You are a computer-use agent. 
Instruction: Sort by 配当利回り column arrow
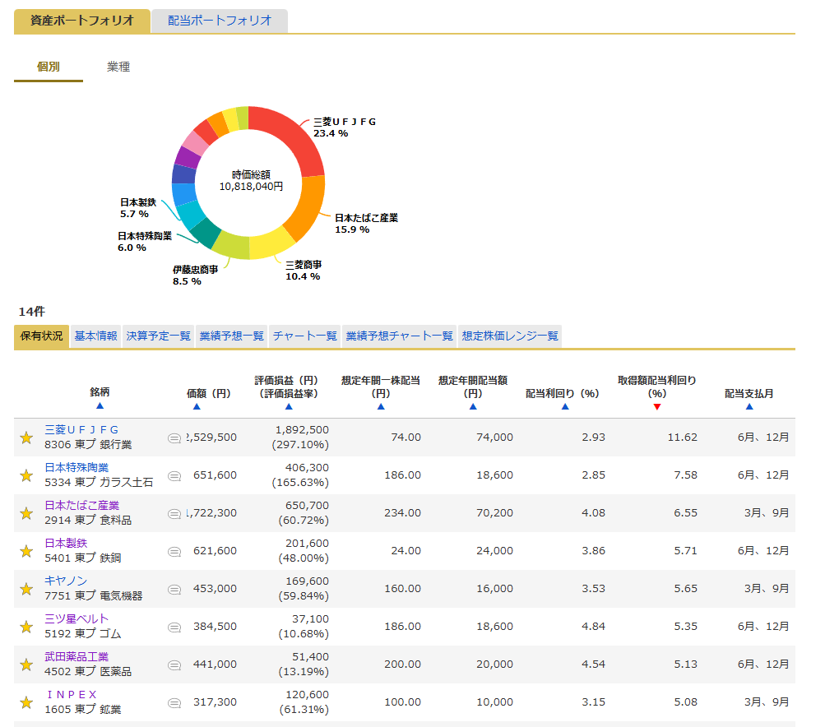click(x=564, y=406)
